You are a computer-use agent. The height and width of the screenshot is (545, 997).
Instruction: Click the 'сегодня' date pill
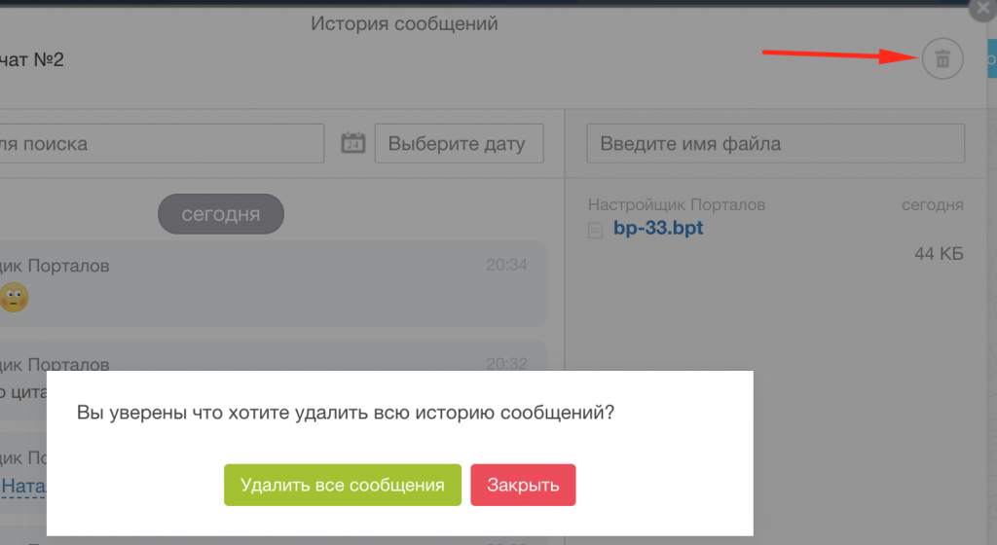[x=221, y=214]
